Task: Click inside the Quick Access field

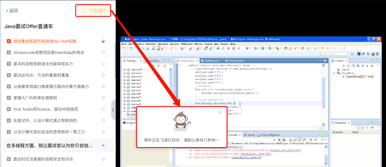Action: pyautogui.click(x=334, y=54)
